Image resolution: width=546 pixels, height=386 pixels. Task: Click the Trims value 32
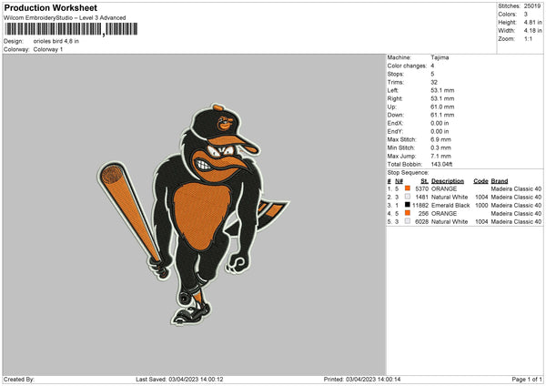click(434, 83)
